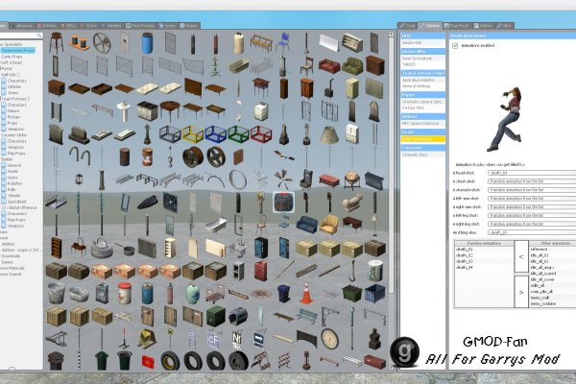This screenshot has width=576, height=384.
Task: Select Comic Props in spawnlist tree
Action: point(12,57)
